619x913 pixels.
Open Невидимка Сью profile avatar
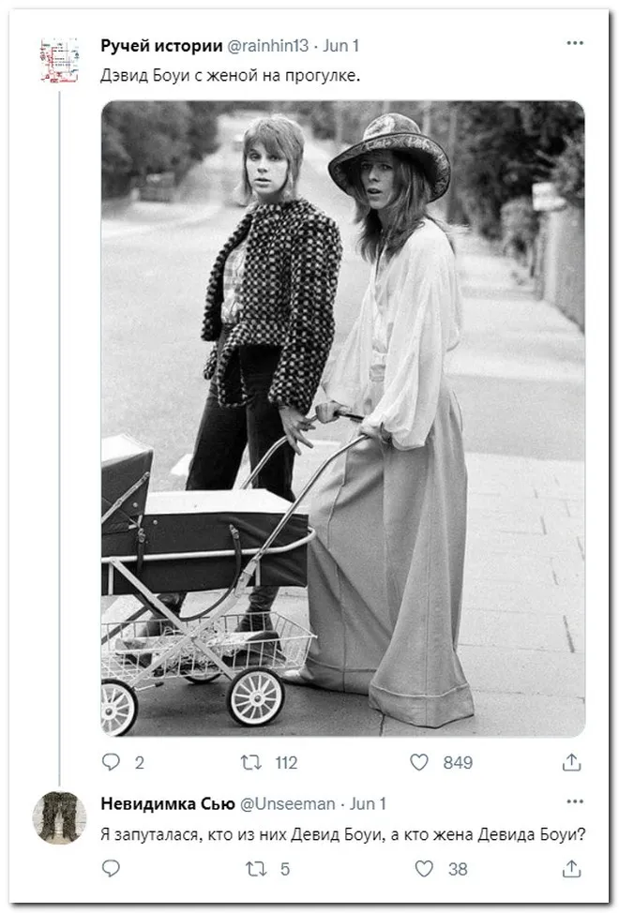(59, 817)
